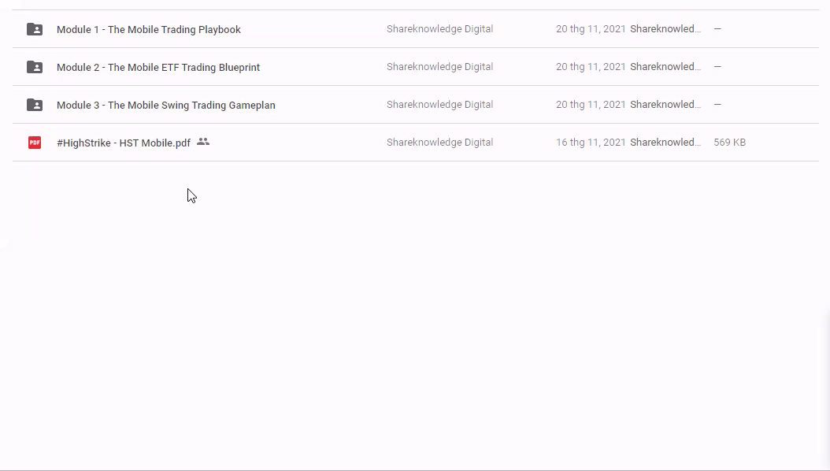Click Module 1's 20 thg 11, 2021 date
Image resolution: width=830 pixels, height=471 pixels.
click(x=591, y=29)
